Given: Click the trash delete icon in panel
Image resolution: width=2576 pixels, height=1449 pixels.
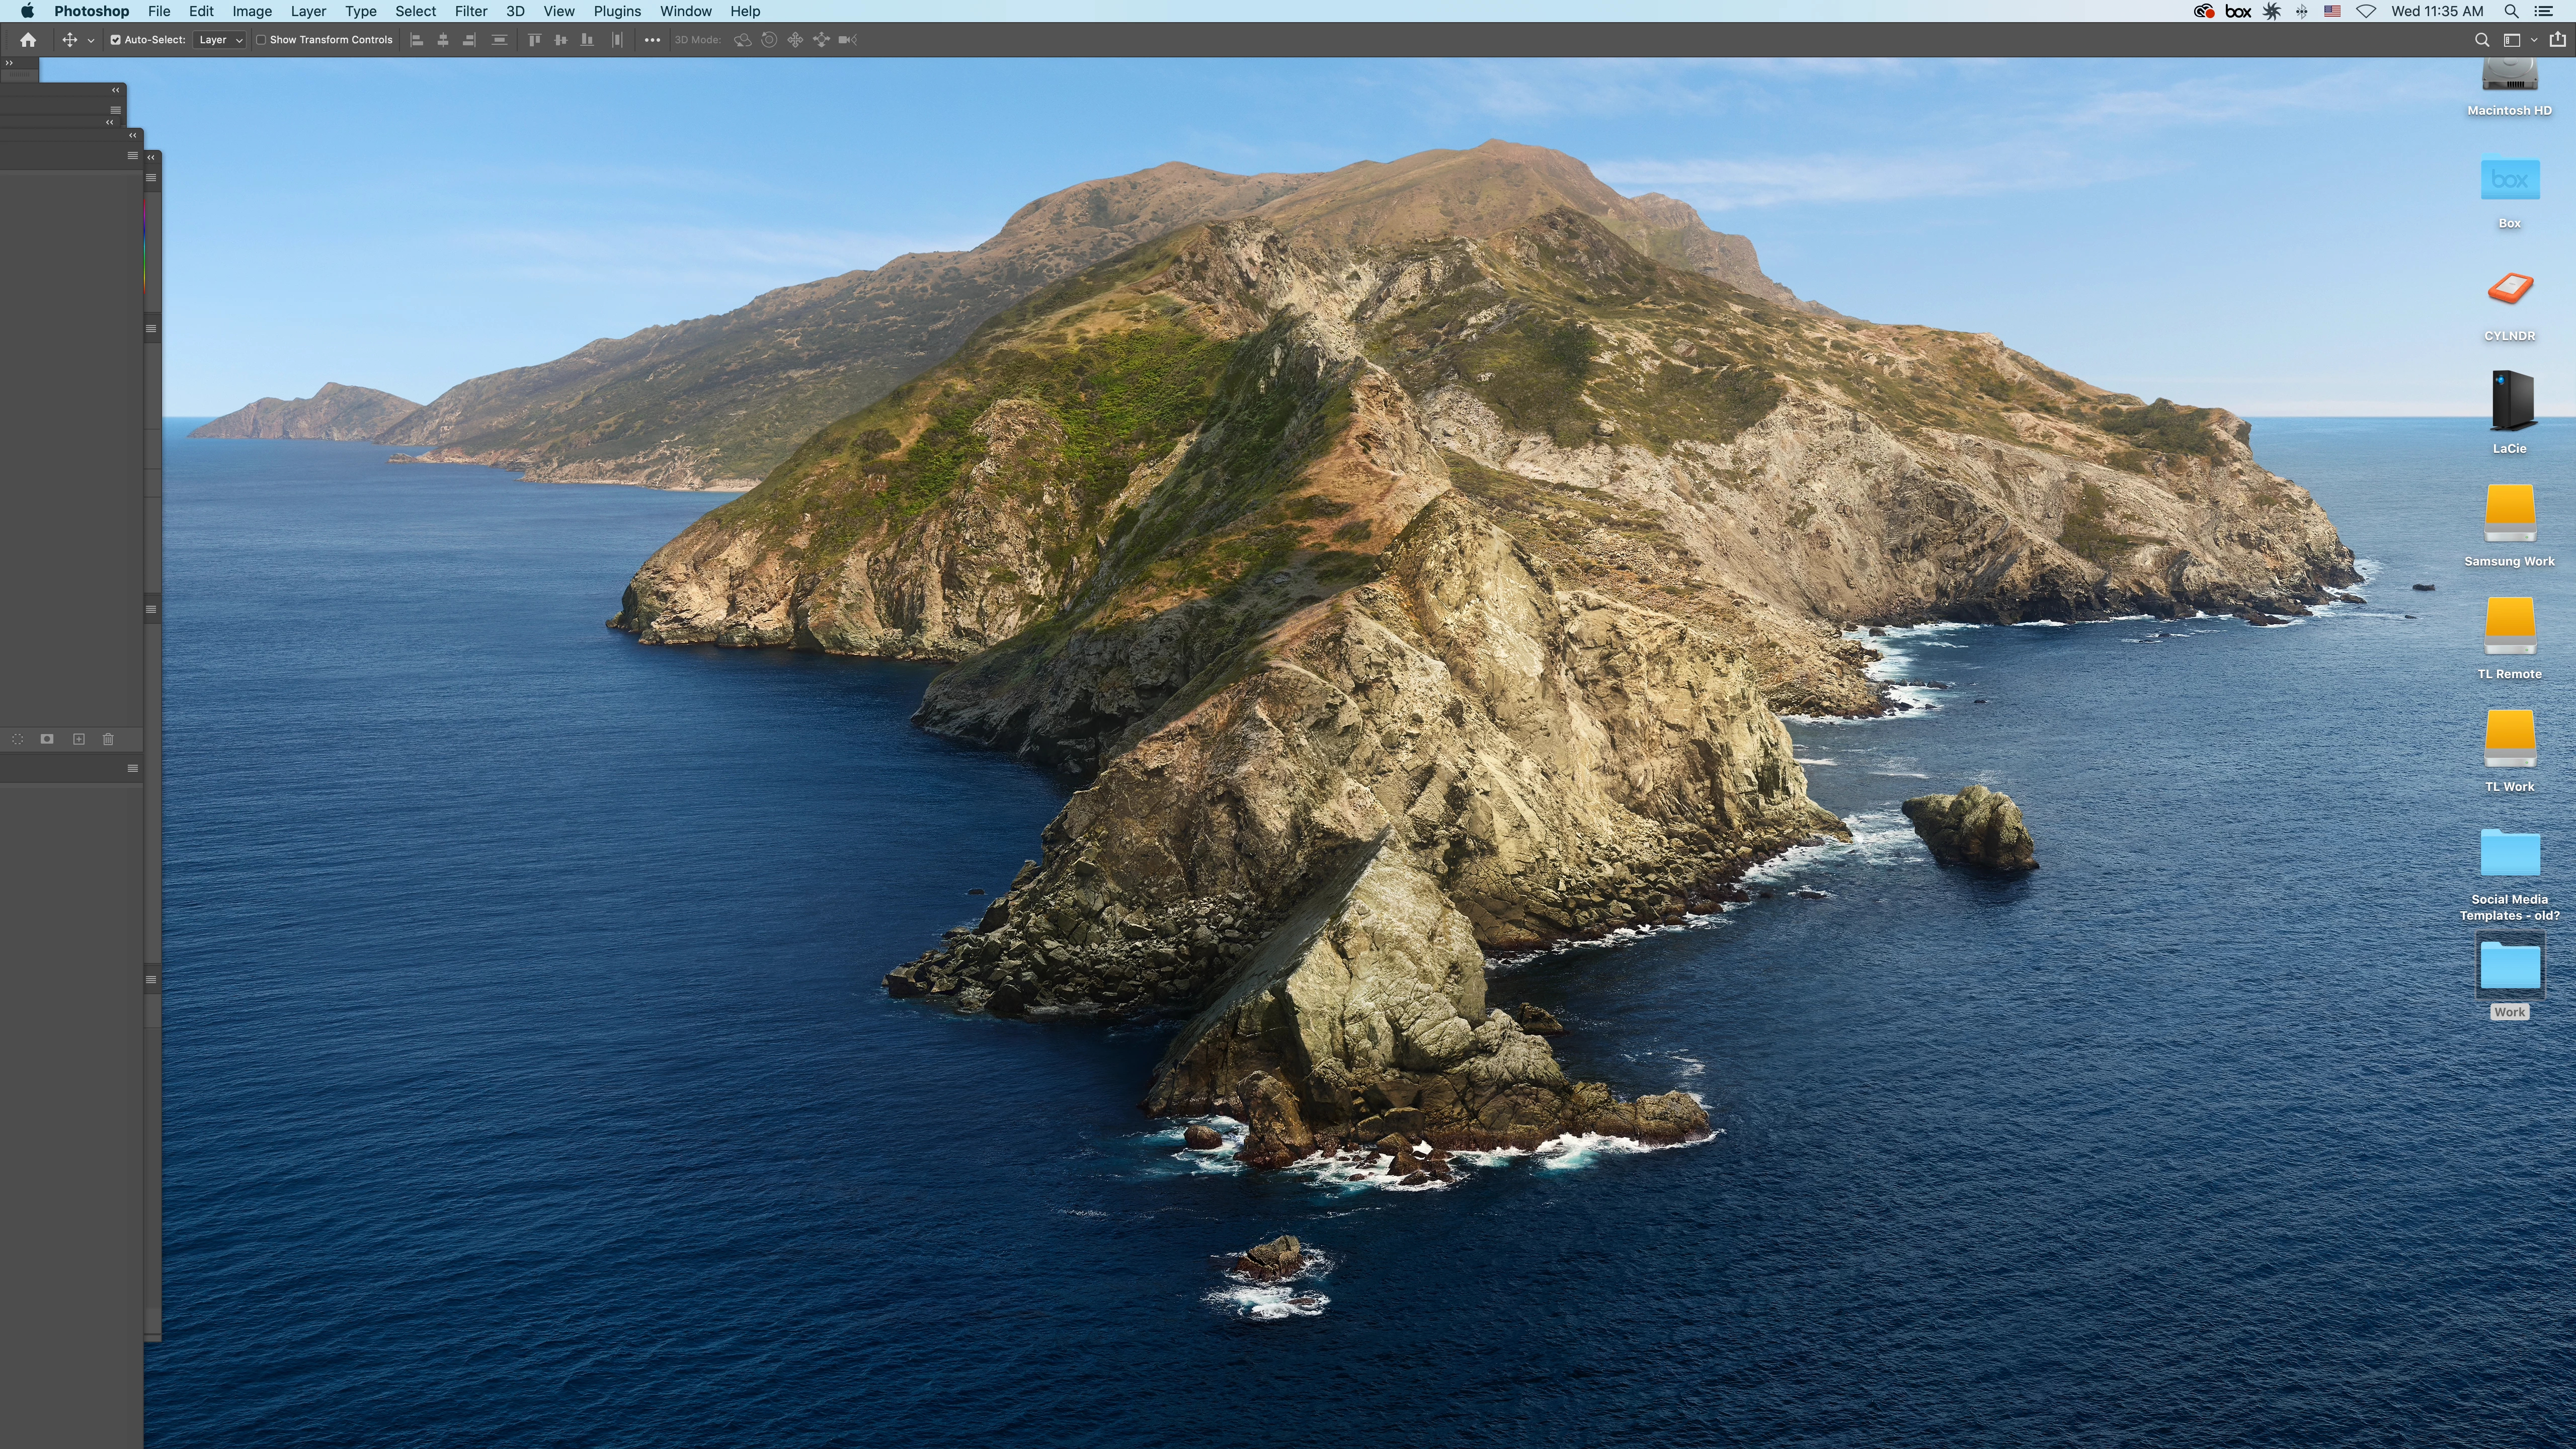Looking at the screenshot, I should click(x=108, y=739).
